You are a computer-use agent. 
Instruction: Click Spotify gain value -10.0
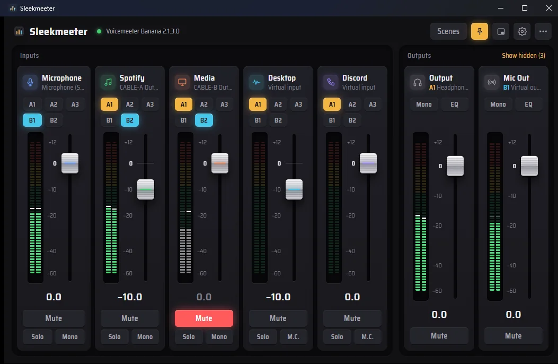129,297
